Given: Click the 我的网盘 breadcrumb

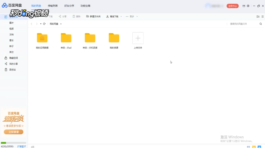Looking at the screenshot, I should coord(54,24).
